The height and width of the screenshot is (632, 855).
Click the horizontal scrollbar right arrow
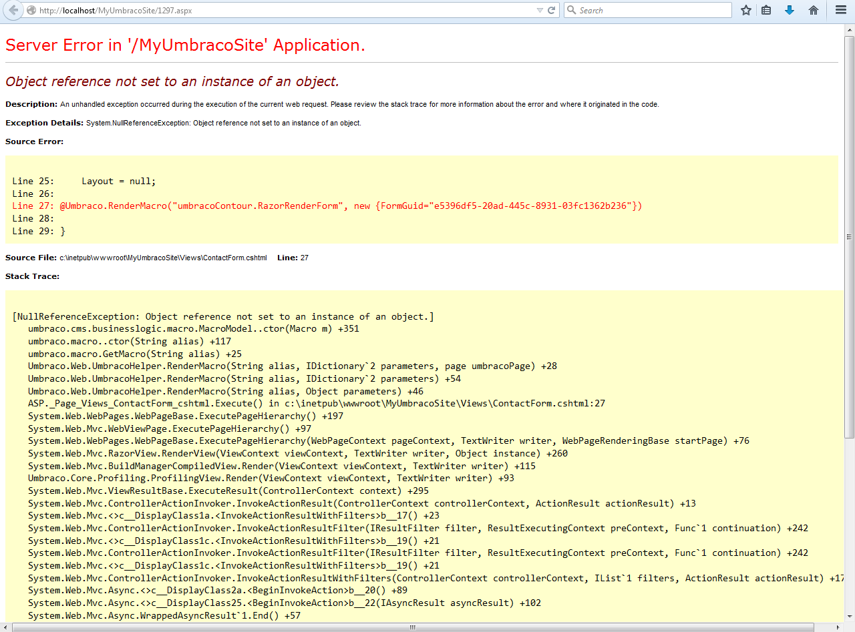tap(839, 627)
